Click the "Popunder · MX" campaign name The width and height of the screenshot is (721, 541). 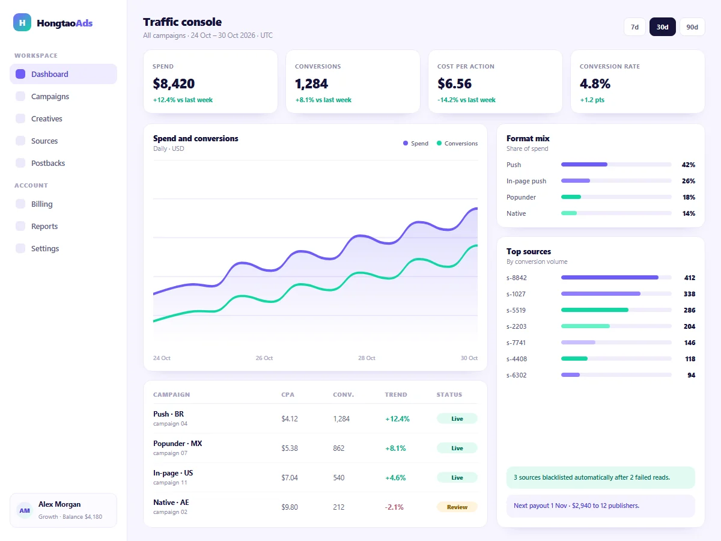(178, 444)
